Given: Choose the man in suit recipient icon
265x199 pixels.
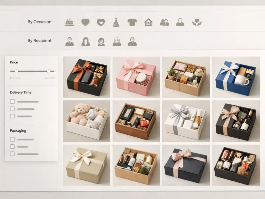Looking at the screenshot, I should [x=70, y=41].
